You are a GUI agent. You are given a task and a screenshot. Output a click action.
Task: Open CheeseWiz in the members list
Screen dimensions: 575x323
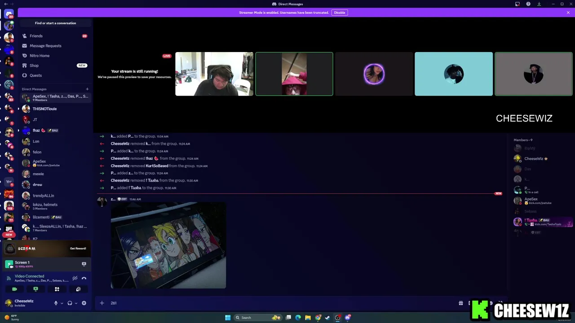pyautogui.click(x=543, y=158)
